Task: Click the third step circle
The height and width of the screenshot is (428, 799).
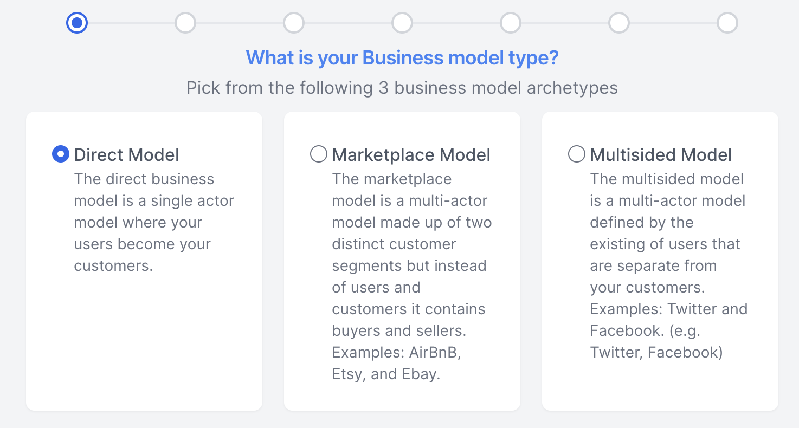Action: pyautogui.click(x=293, y=23)
